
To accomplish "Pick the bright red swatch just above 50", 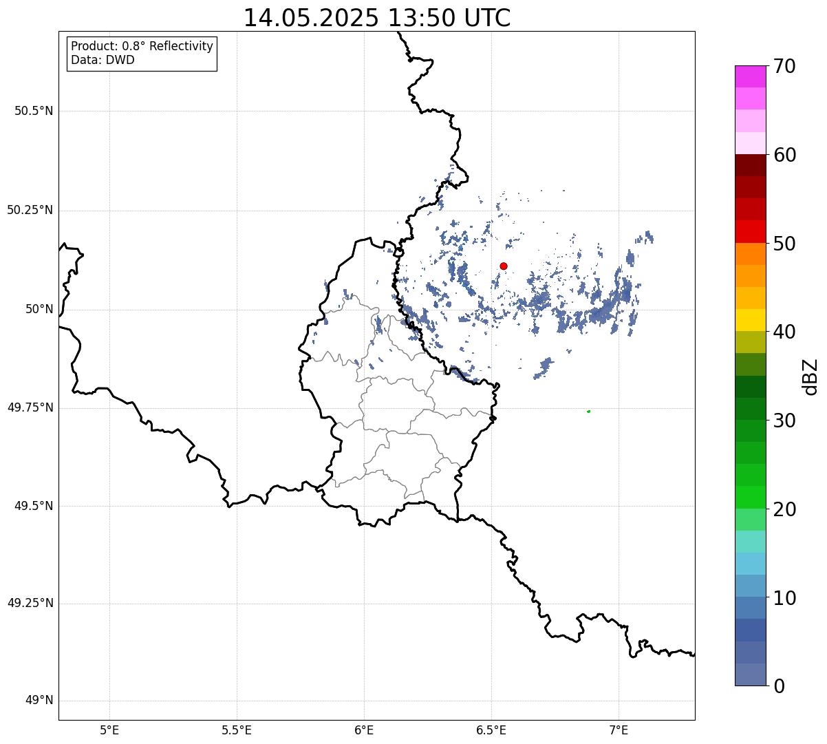I will tap(750, 232).
